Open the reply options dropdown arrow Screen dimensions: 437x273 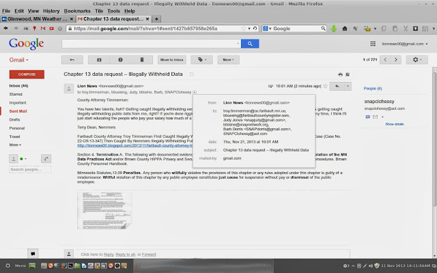(348, 86)
